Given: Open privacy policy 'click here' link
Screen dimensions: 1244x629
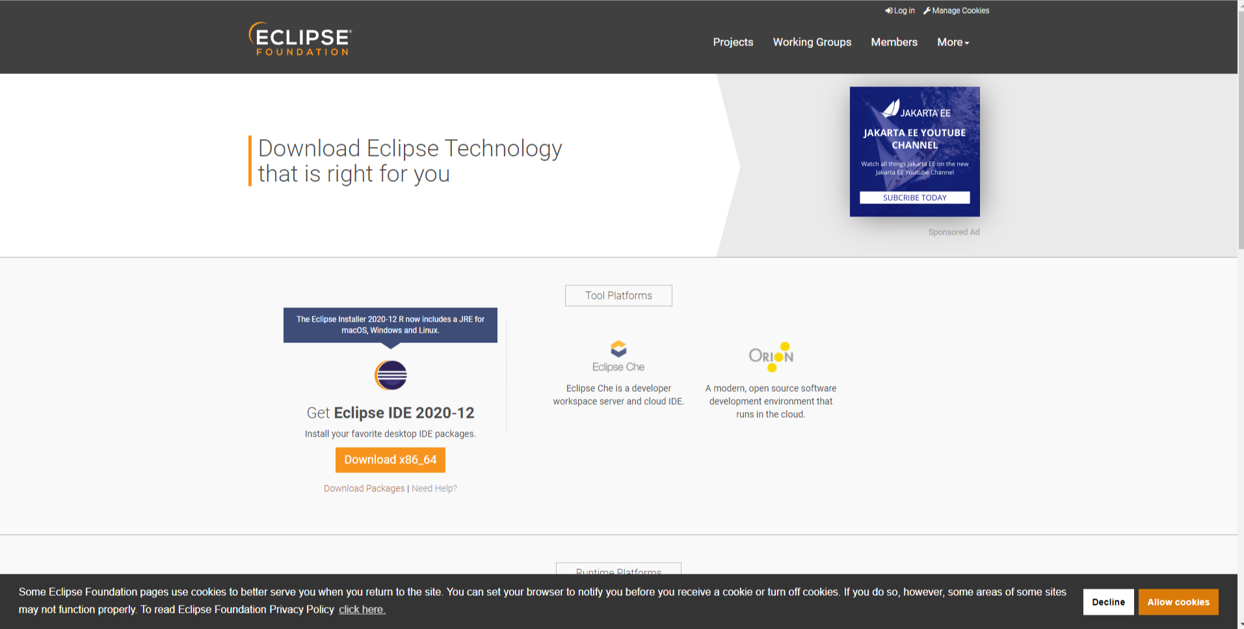Looking at the screenshot, I should click(362, 610).
